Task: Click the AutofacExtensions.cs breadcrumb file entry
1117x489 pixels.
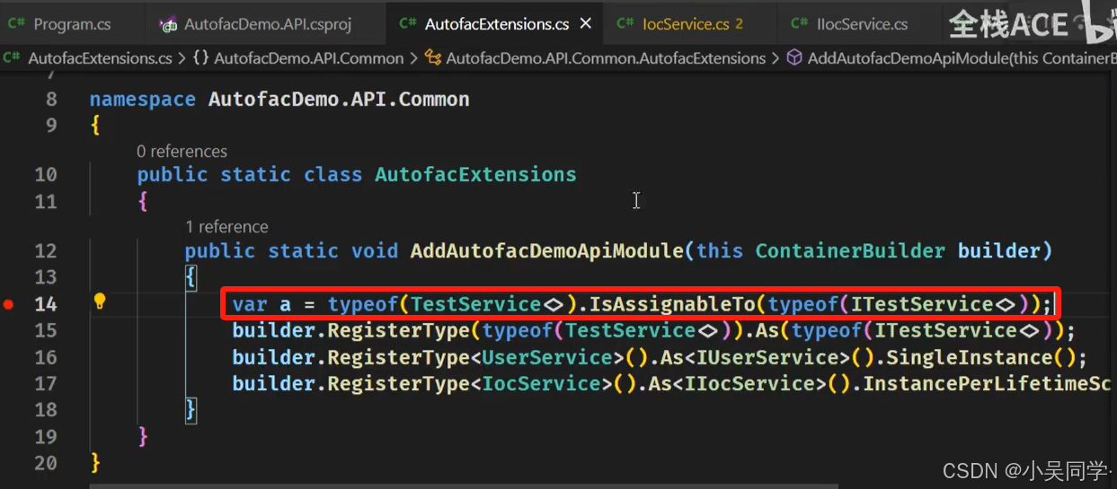Action: pos(100,58)
